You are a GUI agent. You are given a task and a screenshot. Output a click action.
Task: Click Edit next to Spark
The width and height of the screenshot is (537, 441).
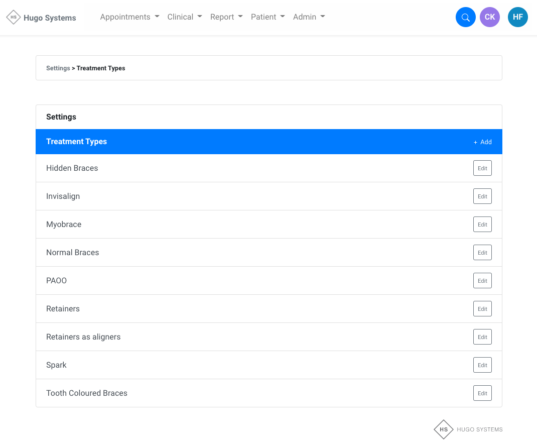point(482,365)
